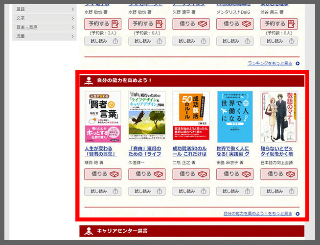
Task: Click the arrow icon next to ランキングをもっと見る
Action: click(297, 63)
